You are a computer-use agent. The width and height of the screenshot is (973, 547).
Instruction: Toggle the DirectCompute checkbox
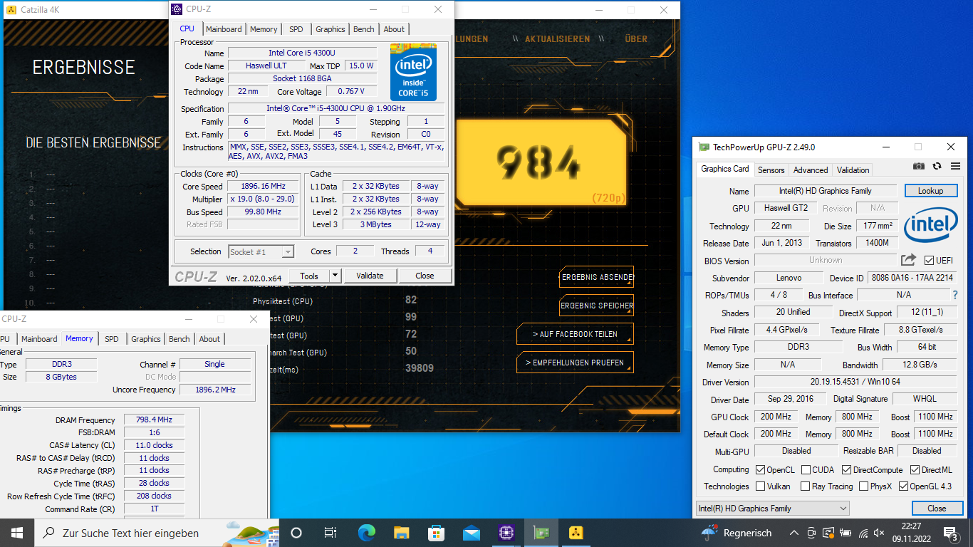click(847, 469)
